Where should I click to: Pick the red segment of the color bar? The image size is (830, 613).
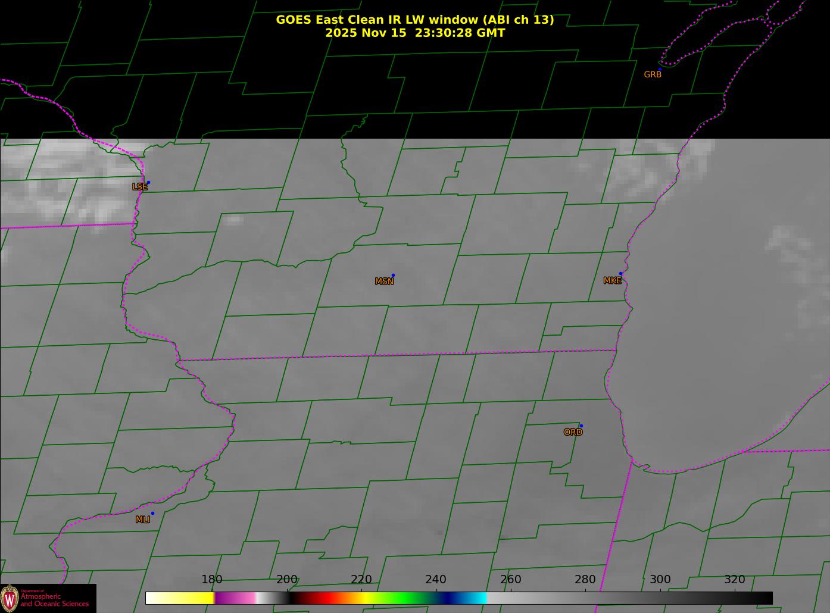click(322, 598)
